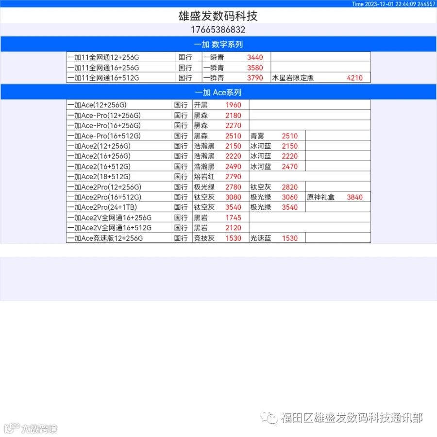Select the "一瞬青" color in the 3440 row
437x437 pixels.
(x=214, y=57)
